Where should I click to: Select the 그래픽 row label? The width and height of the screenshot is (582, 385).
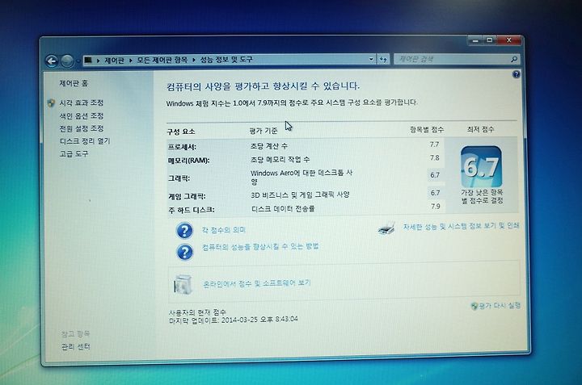(179, 178)
